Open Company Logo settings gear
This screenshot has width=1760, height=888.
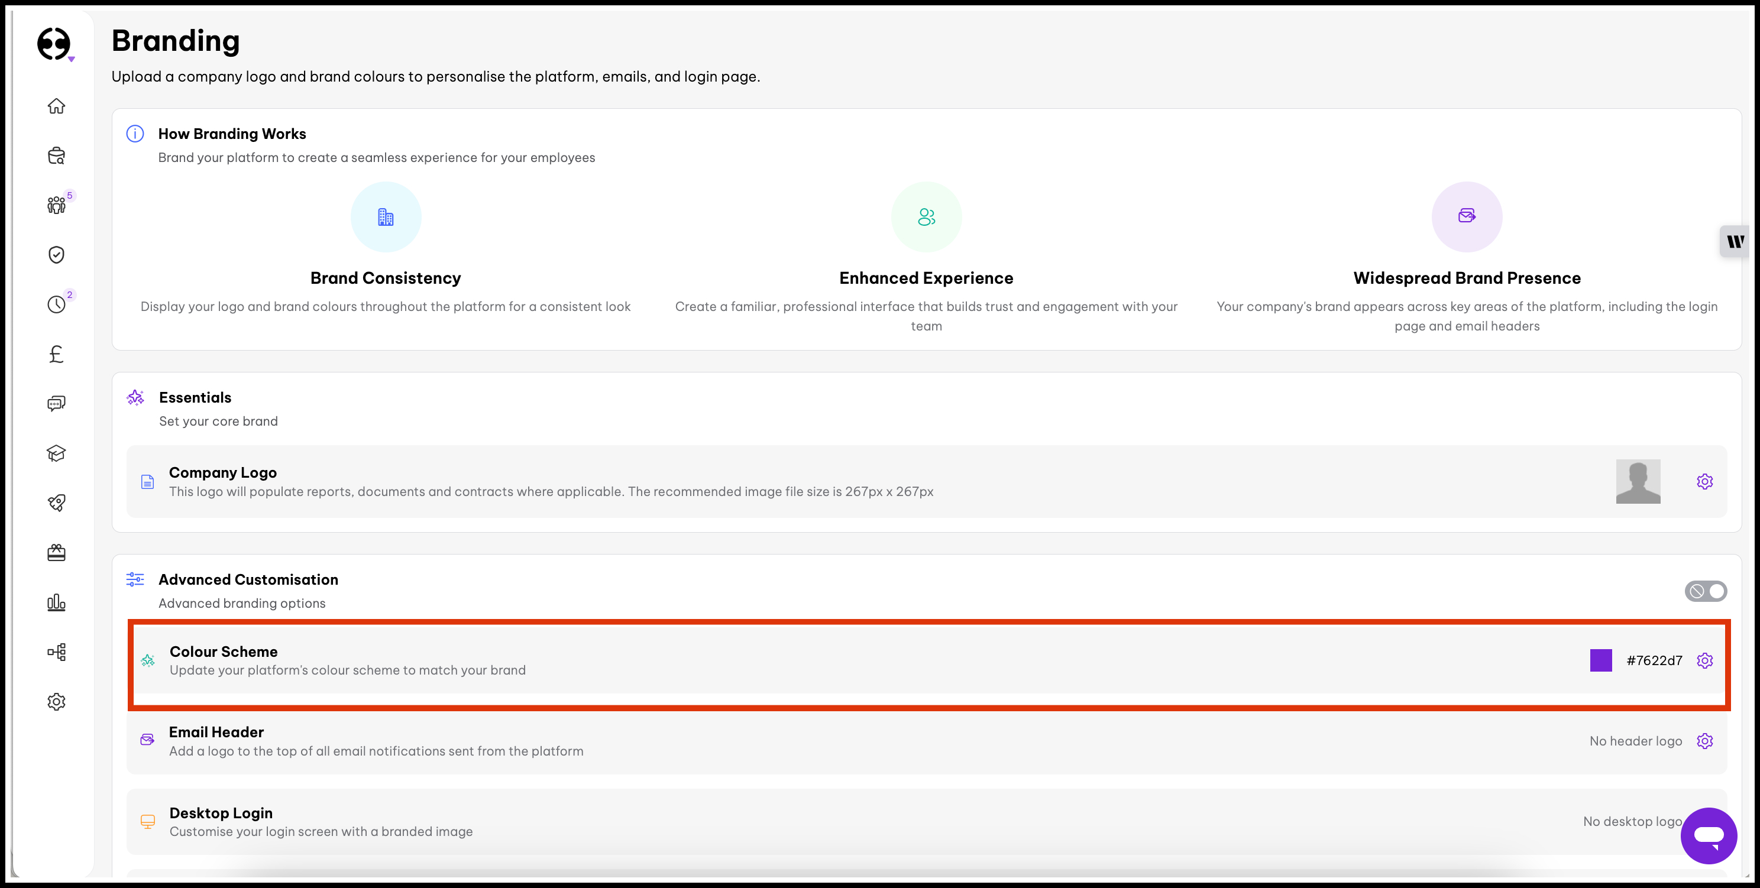coord(1704,482)
